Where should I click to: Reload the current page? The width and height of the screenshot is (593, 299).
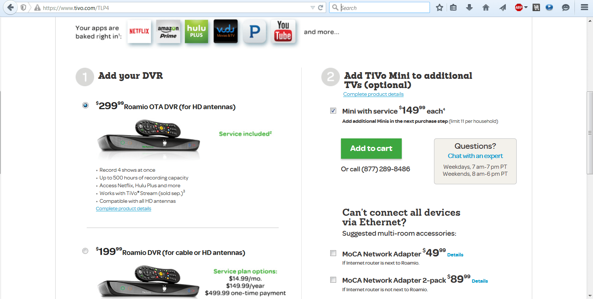pyautogui.click(x=321, y=7)
